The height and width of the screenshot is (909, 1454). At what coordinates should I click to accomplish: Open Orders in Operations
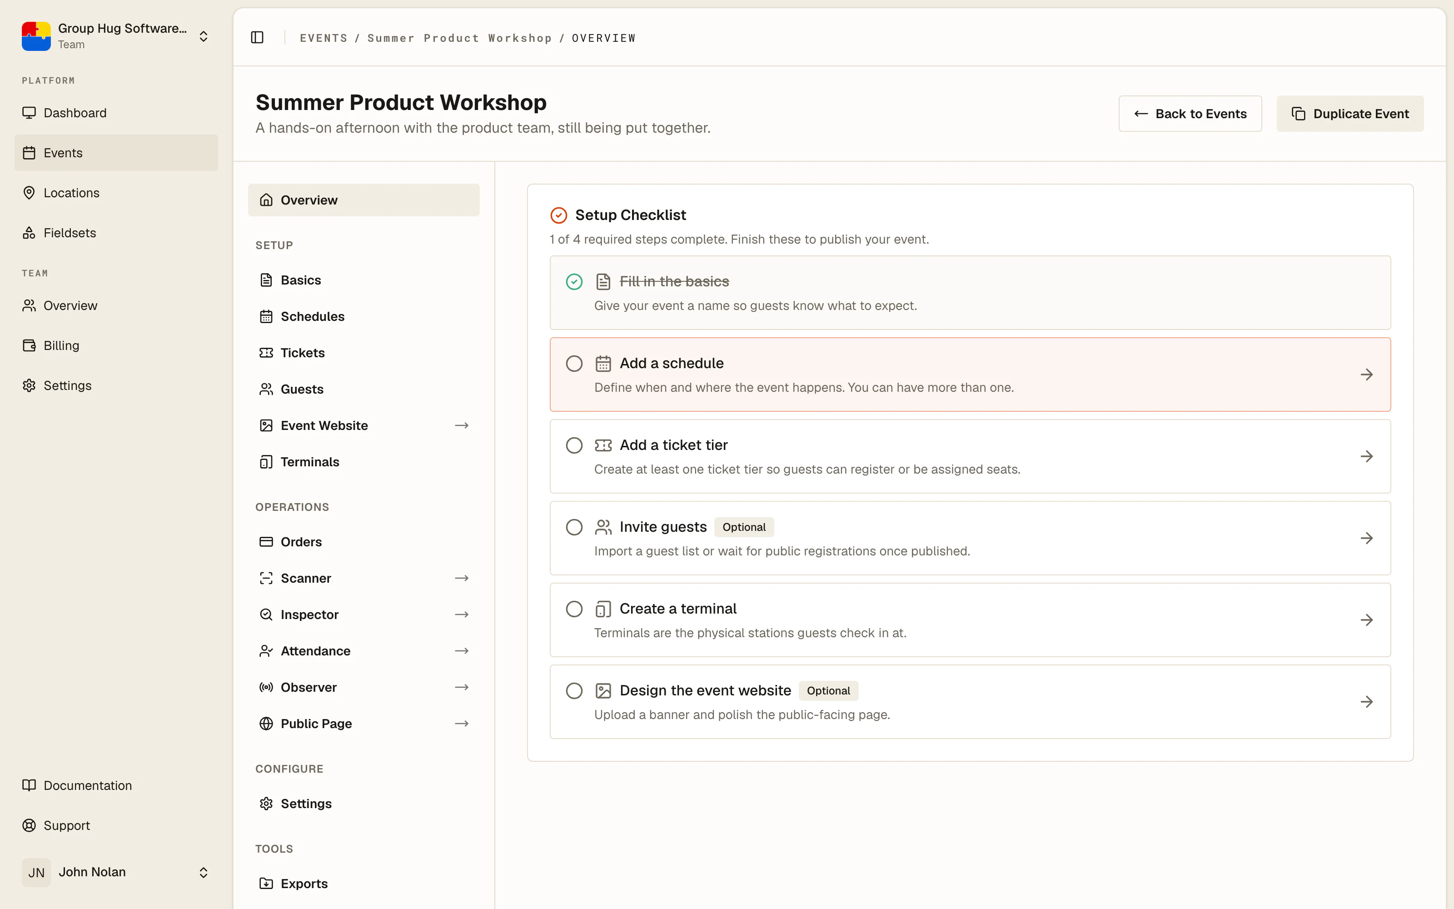[363, 542]
